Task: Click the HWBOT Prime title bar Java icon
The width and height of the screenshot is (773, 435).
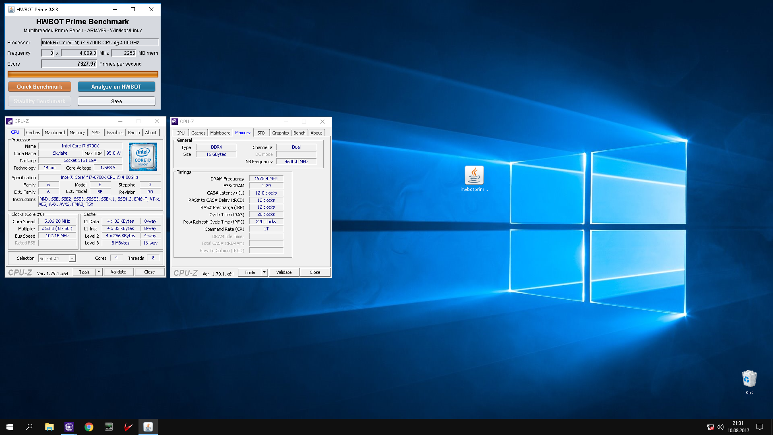Action: [11, 9]
